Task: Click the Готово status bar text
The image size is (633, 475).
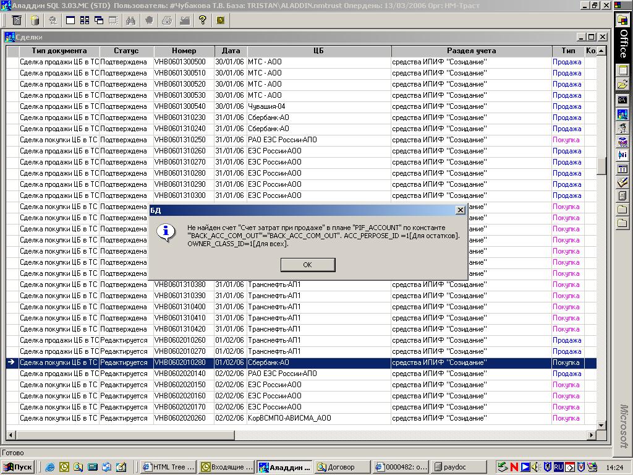Action: (x=13, y=453)
